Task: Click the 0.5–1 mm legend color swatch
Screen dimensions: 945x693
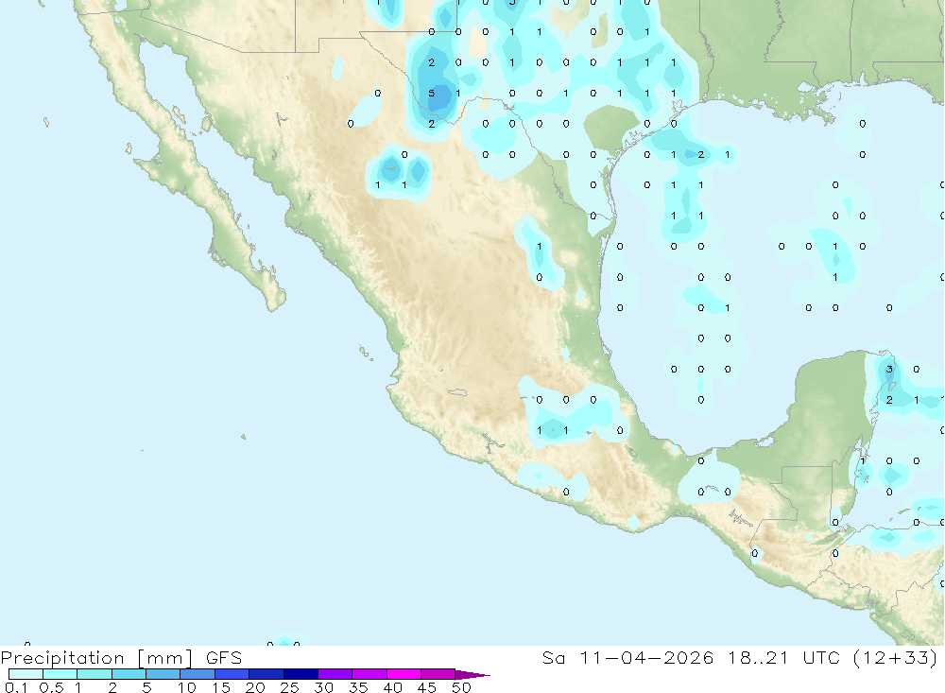Action: coord(60,674)
